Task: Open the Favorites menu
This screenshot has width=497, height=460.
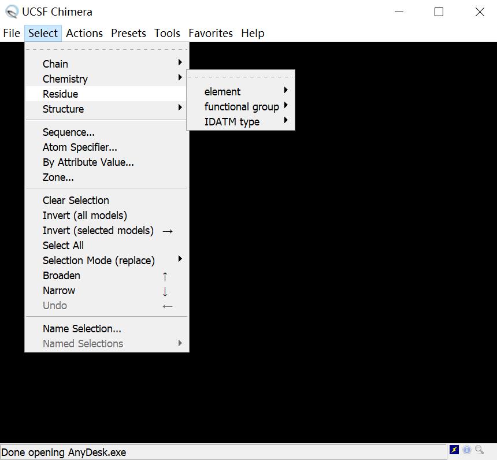Action: (x=210, y=34)
